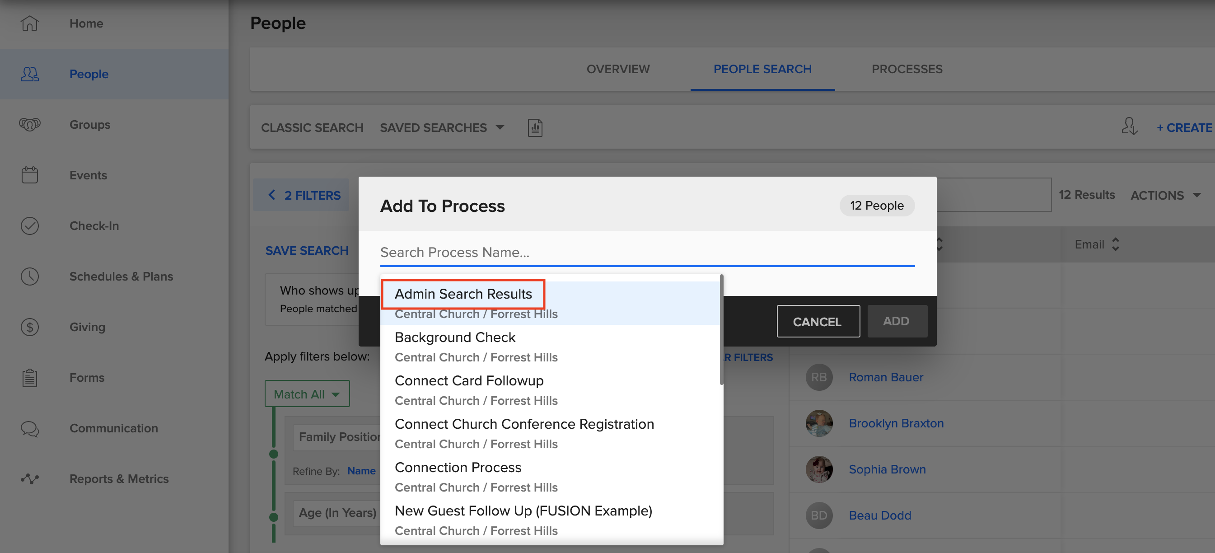
Task: Open Groups from the sidebar
Action: tap(29, 124)
